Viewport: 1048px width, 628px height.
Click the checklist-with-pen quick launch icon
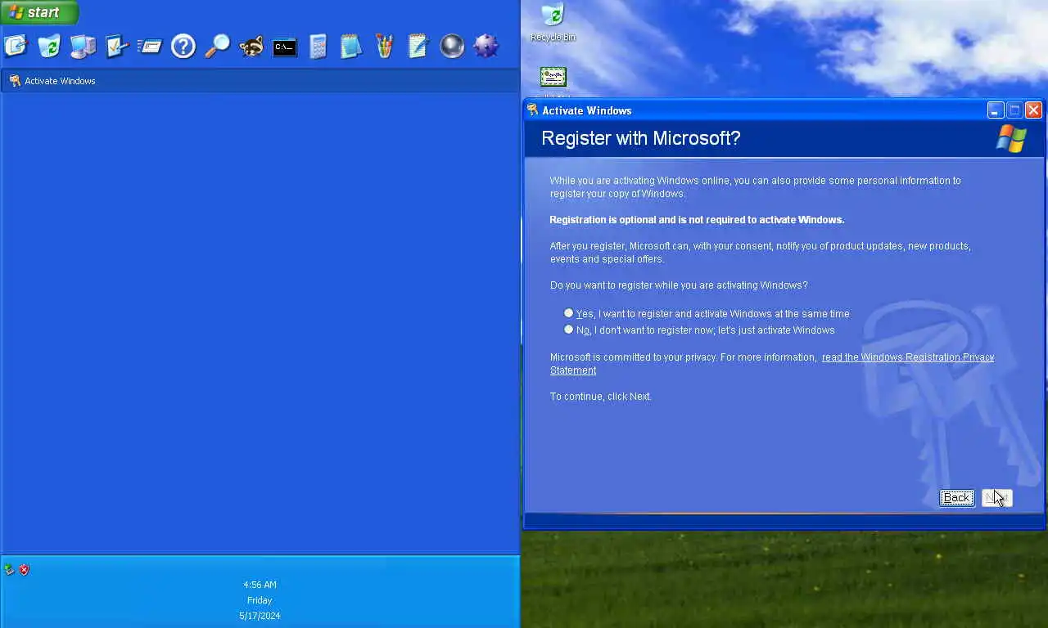point(116,46)
